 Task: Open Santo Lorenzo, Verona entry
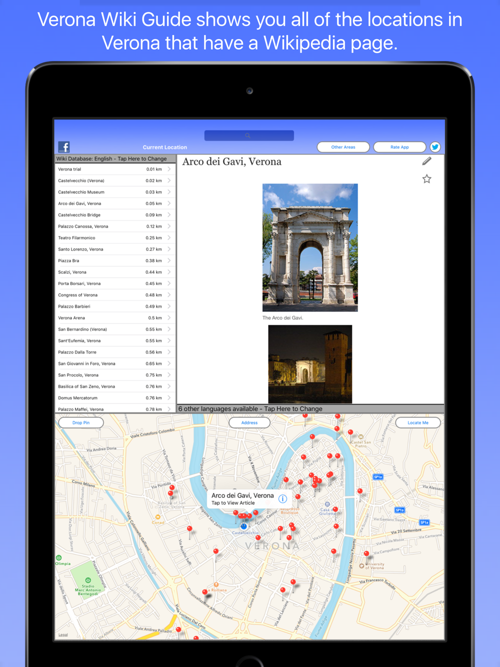point(115,249)
